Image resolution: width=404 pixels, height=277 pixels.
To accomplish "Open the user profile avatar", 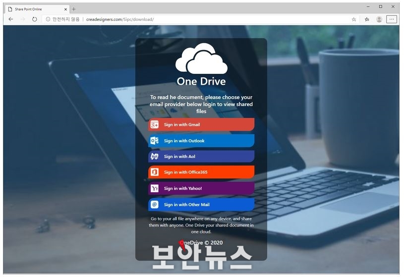I will [379, 19].
